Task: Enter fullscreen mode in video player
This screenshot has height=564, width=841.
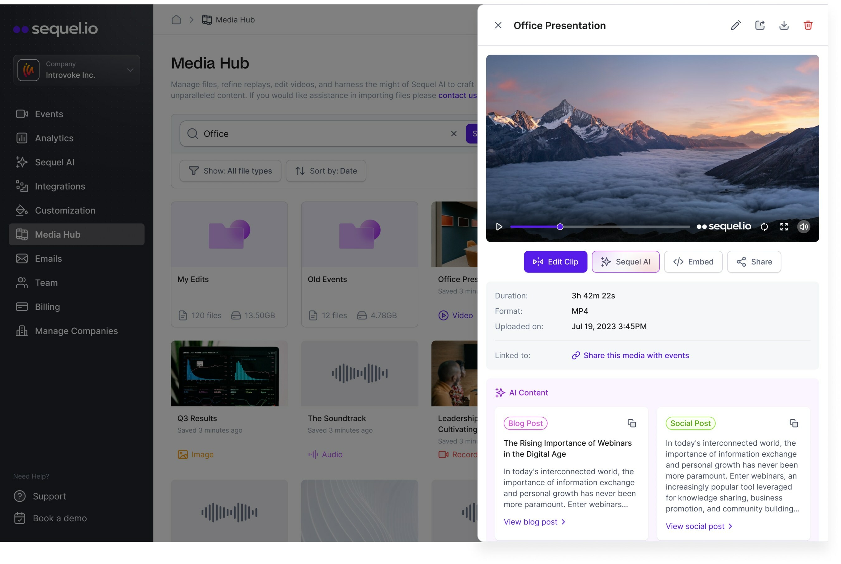Action: (x=784, y=227)
